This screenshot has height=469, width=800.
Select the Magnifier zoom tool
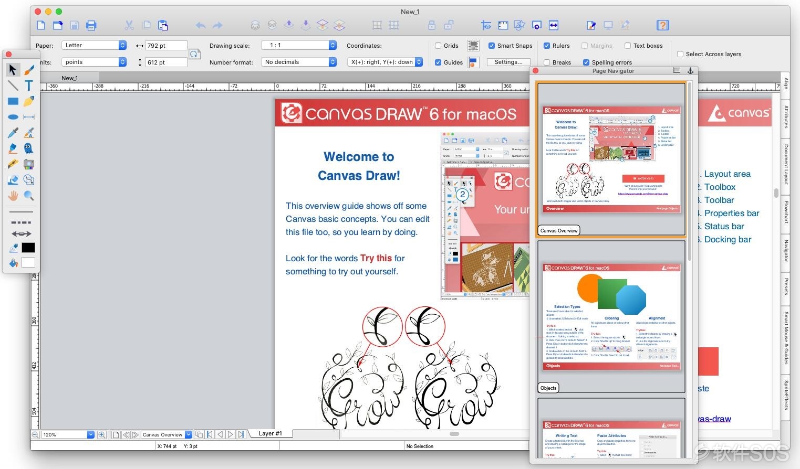coord(29,196)
